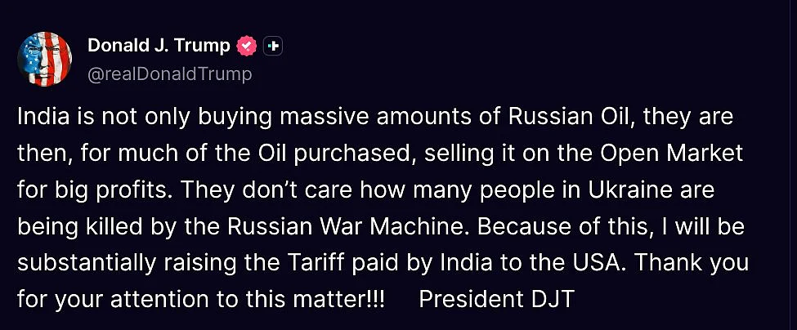Click the "attention to this matter!!!" text
The image size is (797, 330).
(247, 300)
